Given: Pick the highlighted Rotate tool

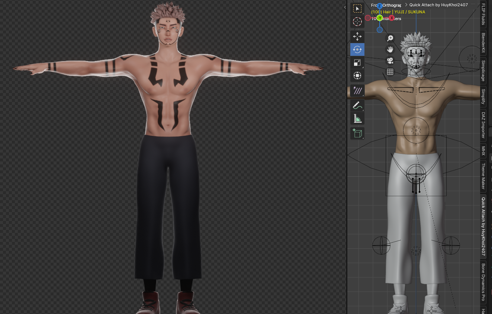Looking at the screenshot, I should coord(357,49).
